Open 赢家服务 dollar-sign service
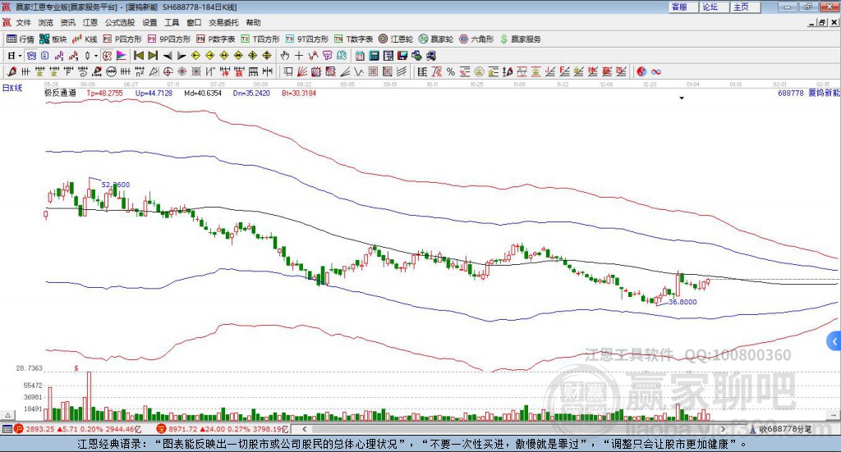This screenshot has width=841, height=452. [x=520, y=39]
